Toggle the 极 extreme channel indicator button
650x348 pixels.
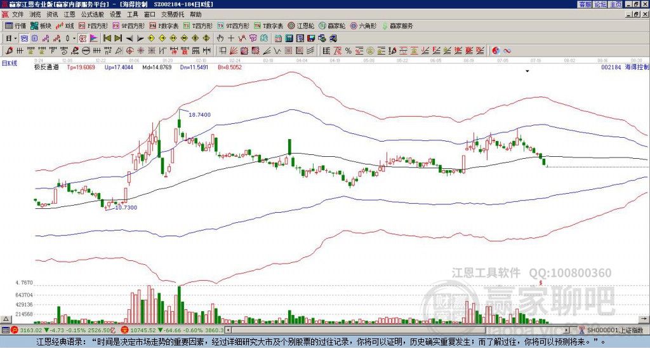pos(83,39)
